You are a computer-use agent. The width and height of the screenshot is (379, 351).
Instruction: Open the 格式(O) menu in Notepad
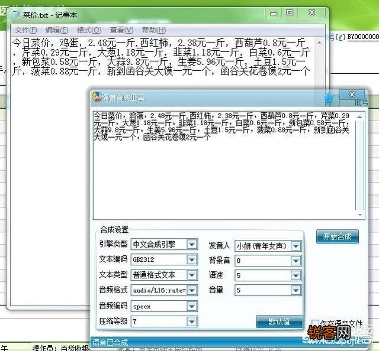89,30
